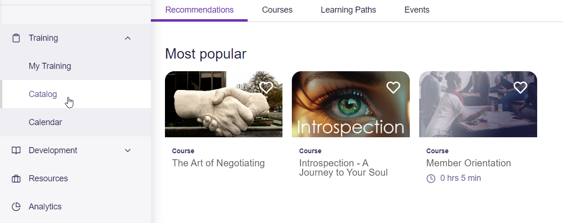Viewport: 563px width, 223px height.
Task: Collapse the Training section chevron
Action: (127, 38)
